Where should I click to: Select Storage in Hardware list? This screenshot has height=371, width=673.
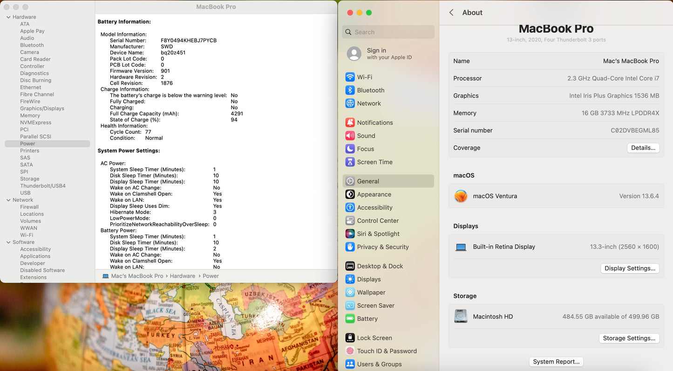(30, 179)
